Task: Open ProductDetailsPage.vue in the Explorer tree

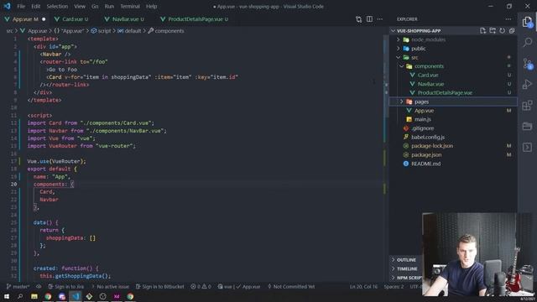Action: [x=445, y=93]
